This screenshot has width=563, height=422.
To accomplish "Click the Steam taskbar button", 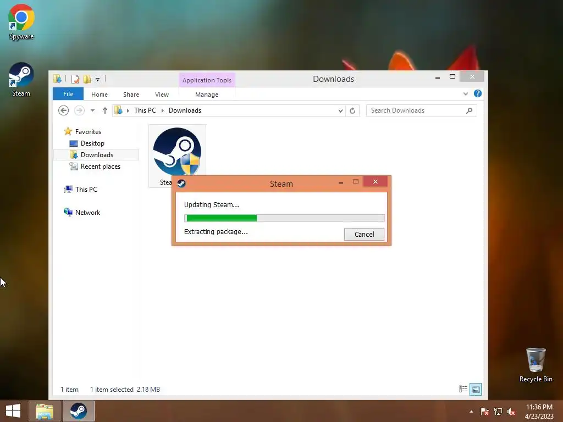I will coord(79,411).
